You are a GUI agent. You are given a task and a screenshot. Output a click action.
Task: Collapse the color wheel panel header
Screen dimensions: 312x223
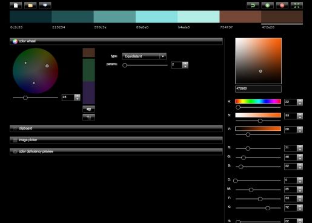116,41
